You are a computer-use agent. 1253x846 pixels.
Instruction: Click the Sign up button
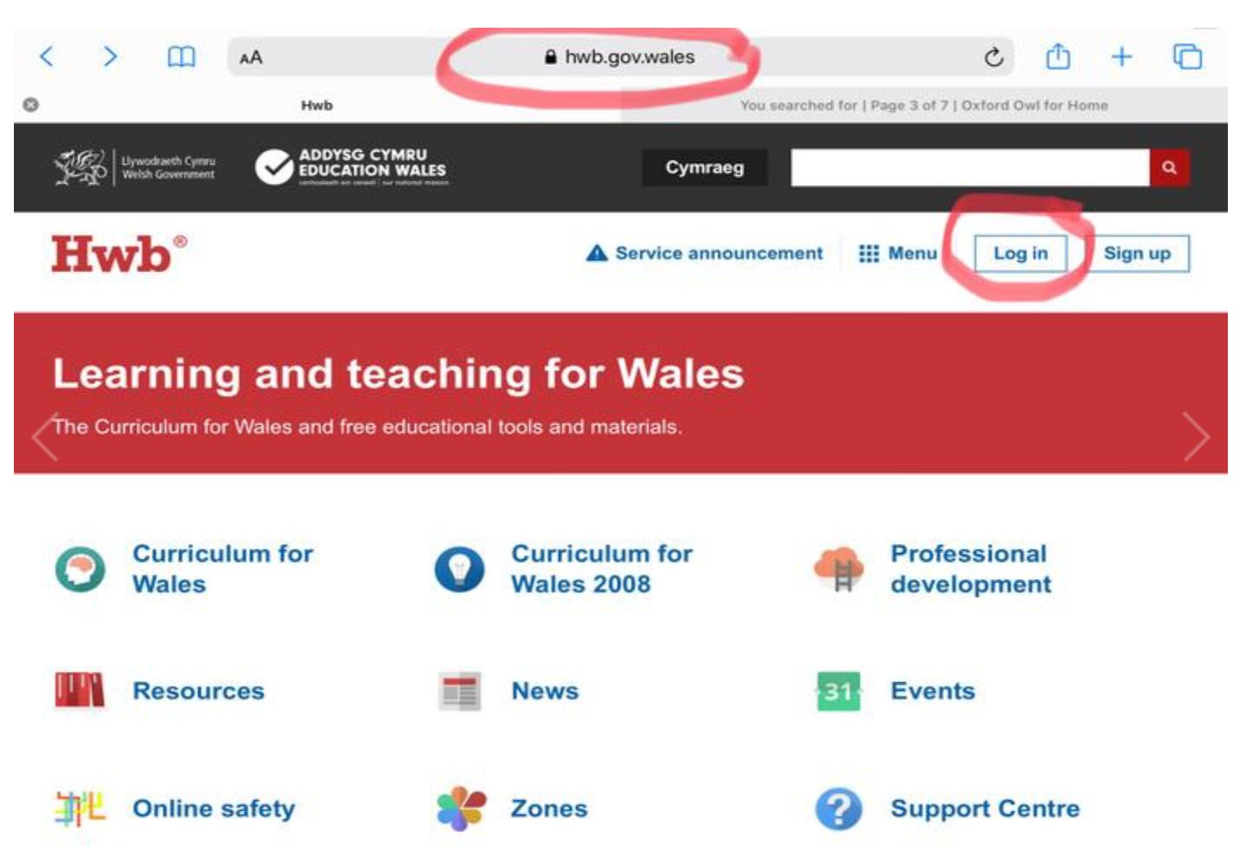pyautogui.click(x=1137, y=253)
